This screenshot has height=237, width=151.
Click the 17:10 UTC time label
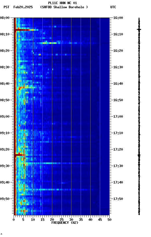coord(118,133)
